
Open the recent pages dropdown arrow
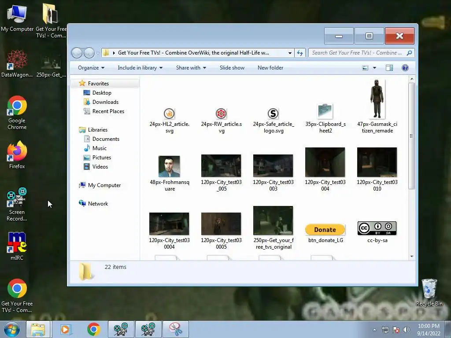(98, 53)
